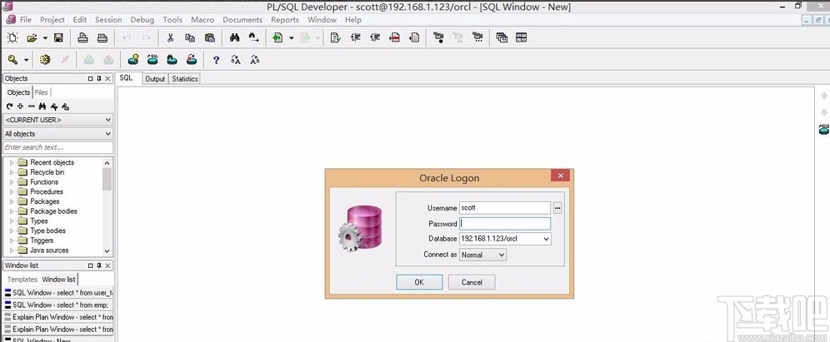This screenshot has height=342, width=830.
Task: Switch to the Output tab
Action: (x=155, y=79)
